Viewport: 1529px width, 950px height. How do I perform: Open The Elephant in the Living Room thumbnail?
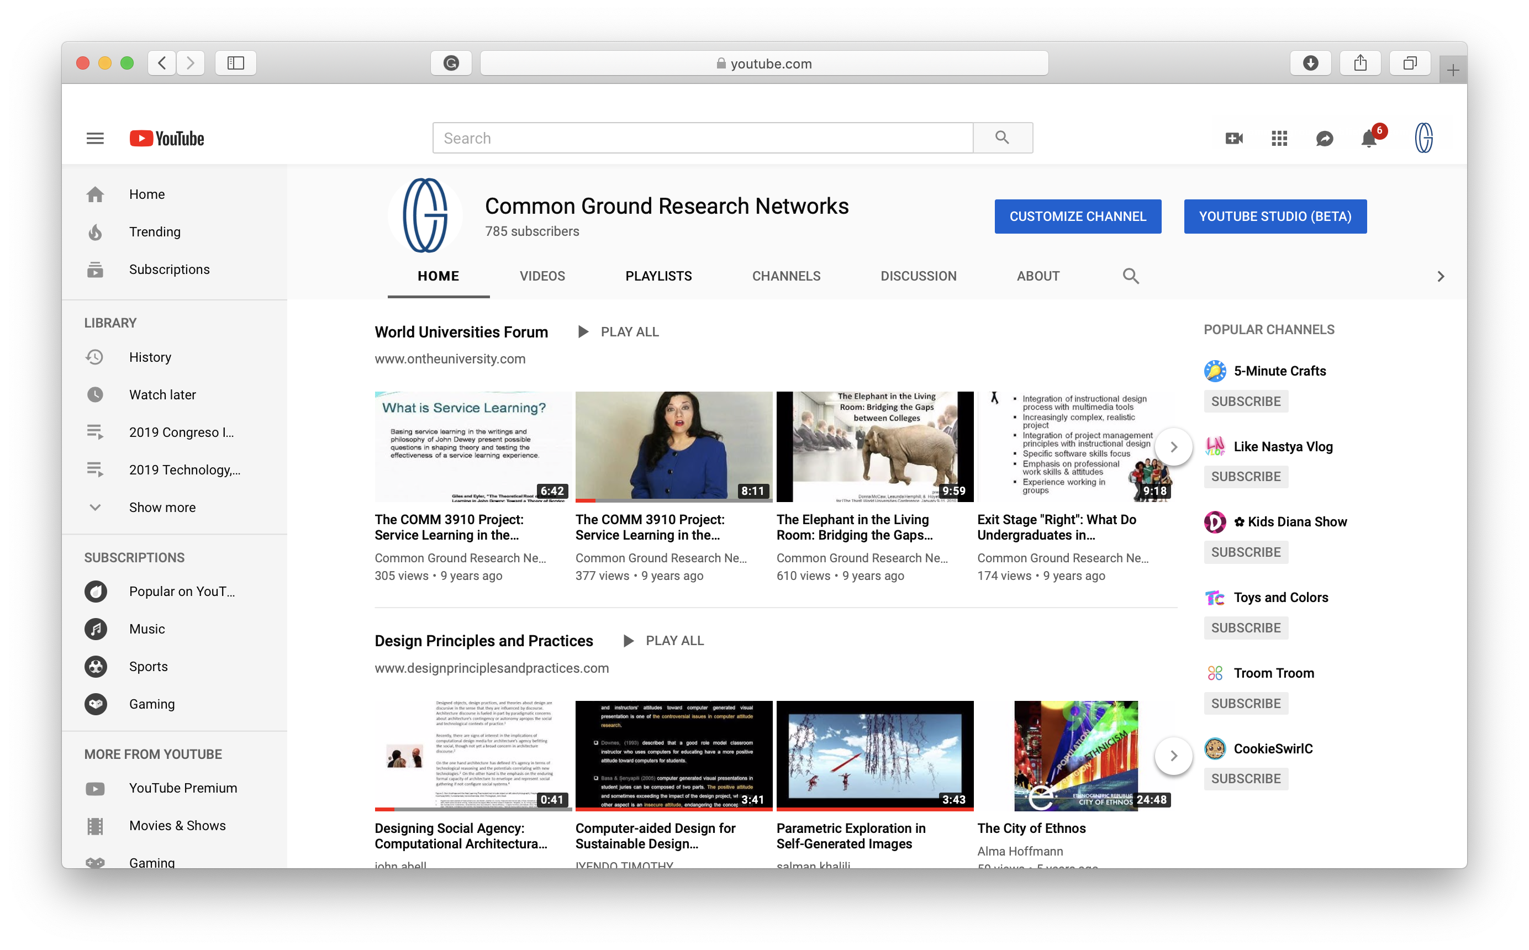875,447
